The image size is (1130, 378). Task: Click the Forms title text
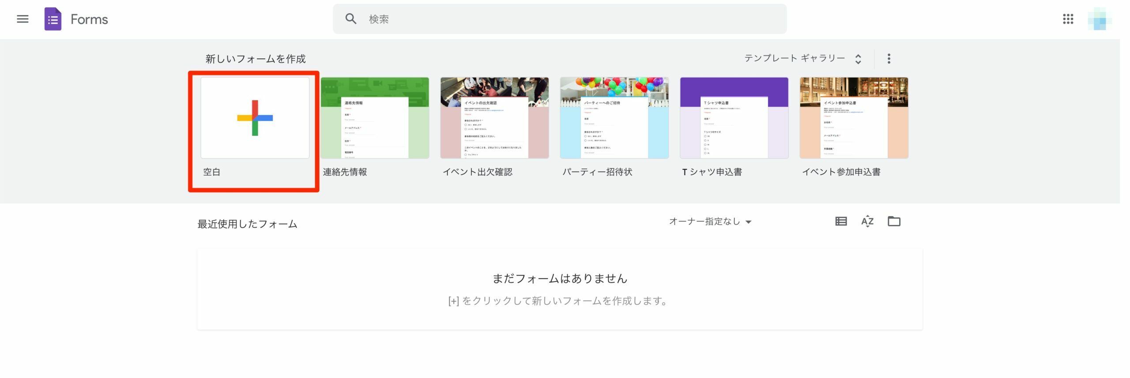(x=89, y=19)
